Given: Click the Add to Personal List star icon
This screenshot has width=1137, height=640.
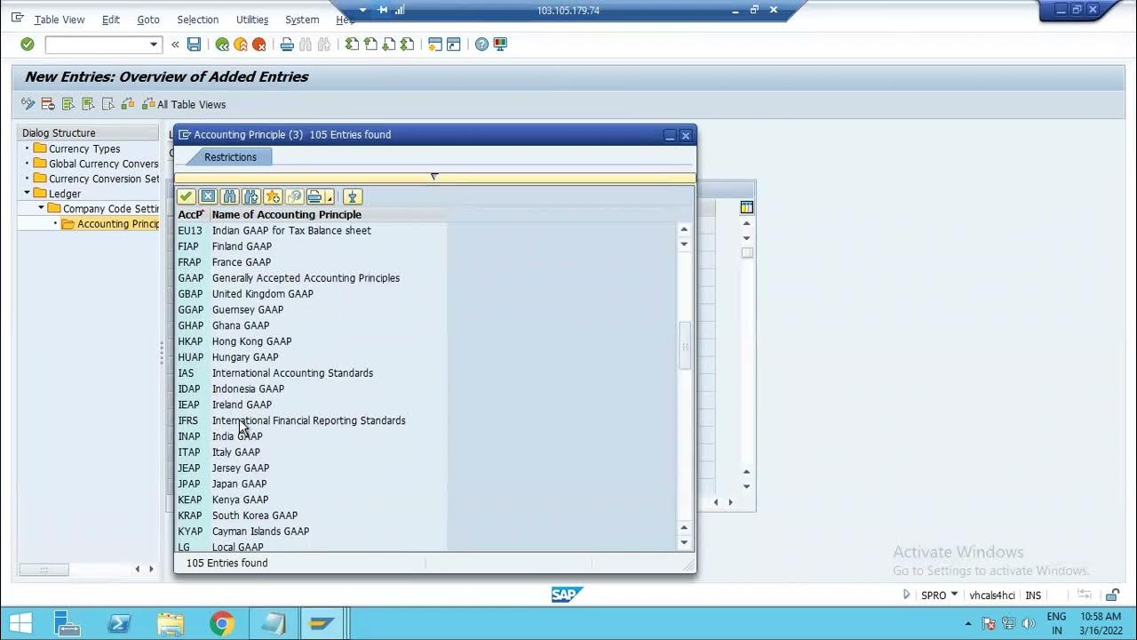Looking at the screenshot, I should pyautogui.click(x=273, y=196).
